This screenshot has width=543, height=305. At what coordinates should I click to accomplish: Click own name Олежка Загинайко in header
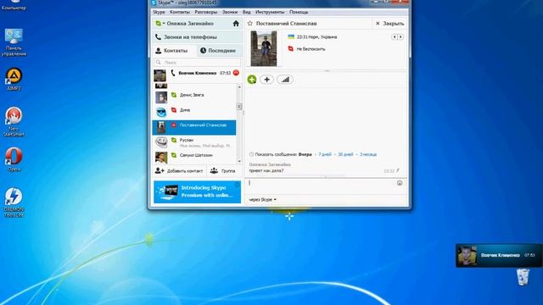pos(190,24)
